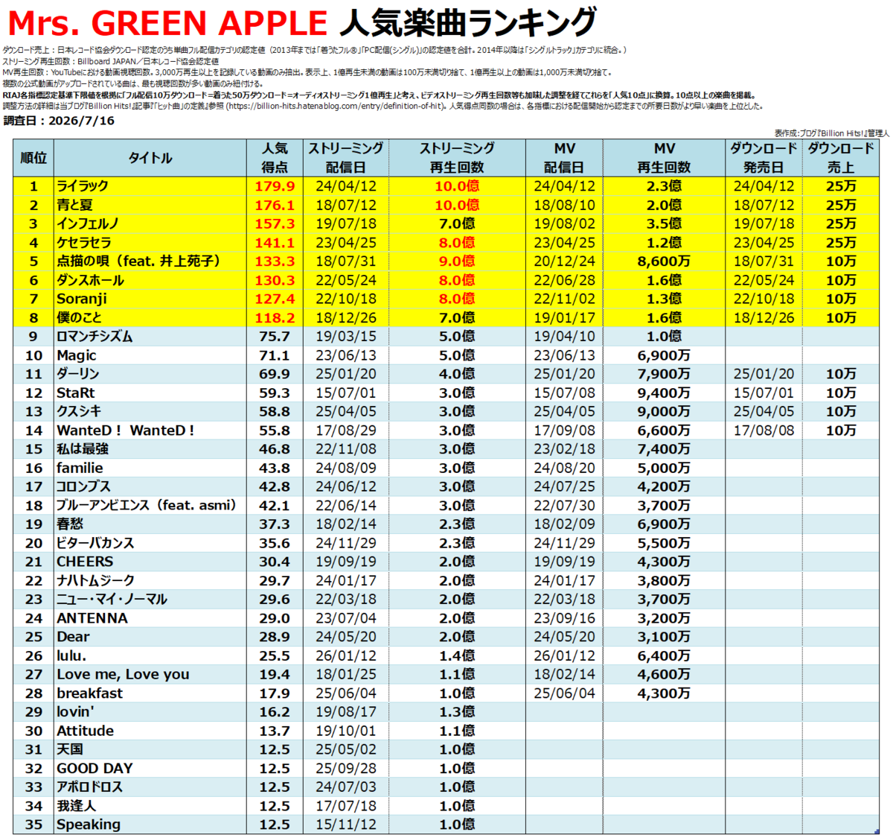Click the 157.3 popularity score

pos(275,223)
